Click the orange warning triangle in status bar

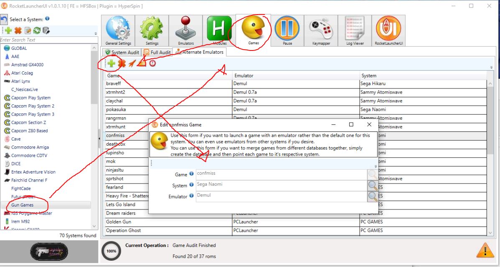click(x=485, y=250)
